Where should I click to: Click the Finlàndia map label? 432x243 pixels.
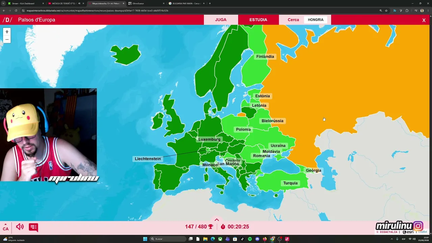pos(265,56)
